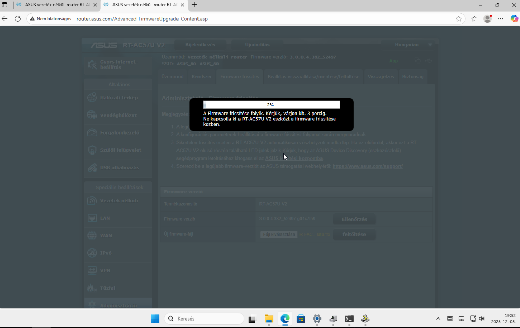Open Vezeték nélküli wireless icon
The width and height of the screenshot is (520, 328).
click(x=92, y=200)
